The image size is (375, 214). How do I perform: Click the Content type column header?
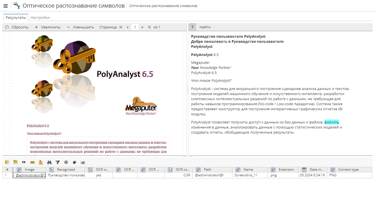[x=350, y=170]
